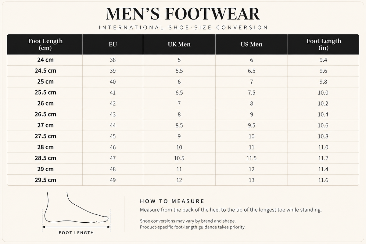The height and width of the screenshot is (244, 366).
Task: Select the Foot Length (in) column header
Action: tap(324, 44)
